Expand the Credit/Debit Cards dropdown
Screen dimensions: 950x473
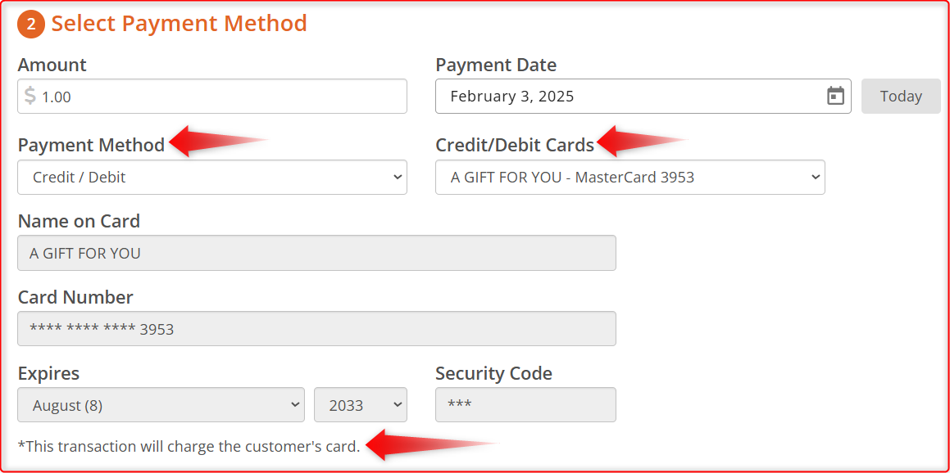630,178
